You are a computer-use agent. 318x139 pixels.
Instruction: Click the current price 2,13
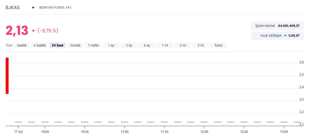point(17,31)
